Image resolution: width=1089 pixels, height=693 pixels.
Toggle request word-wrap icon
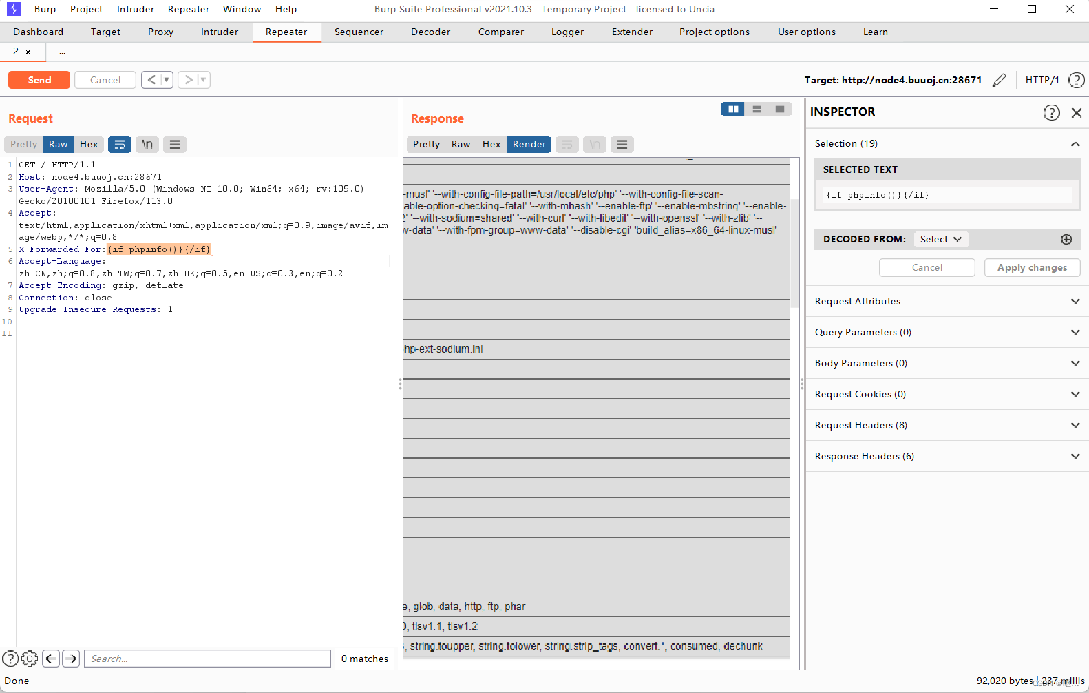120,144
